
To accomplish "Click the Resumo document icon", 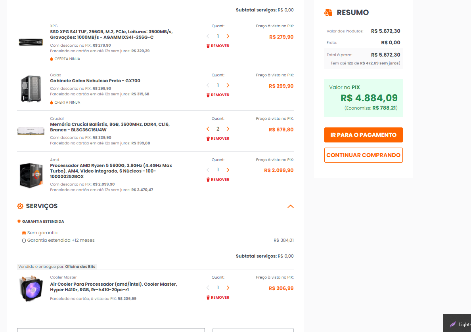I will (328, 13).
